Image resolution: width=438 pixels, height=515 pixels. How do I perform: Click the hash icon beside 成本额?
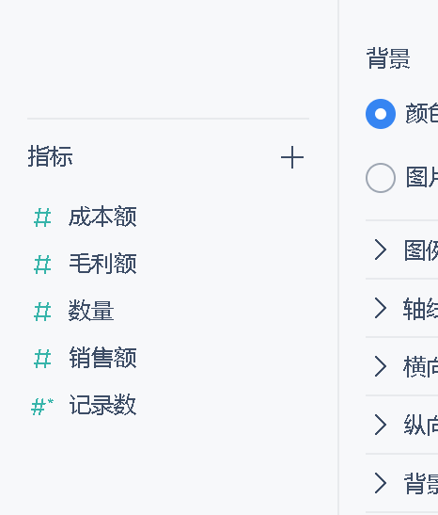(x=42, y=217)
